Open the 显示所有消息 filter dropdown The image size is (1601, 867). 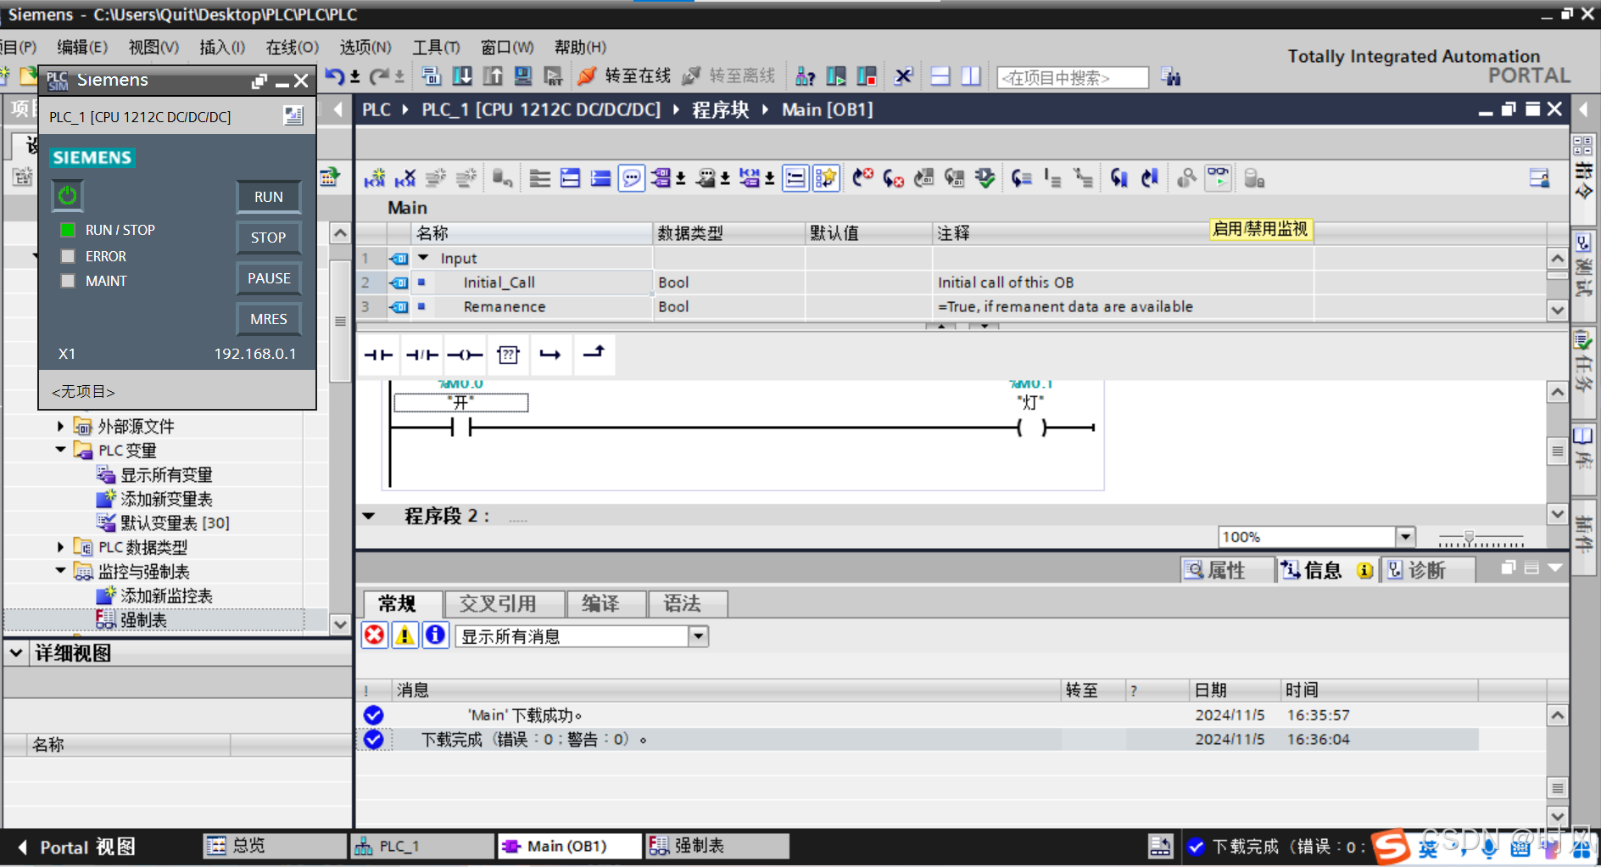coord(699,636)
